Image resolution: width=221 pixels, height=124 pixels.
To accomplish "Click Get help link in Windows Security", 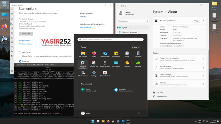I will pos(83,16).
